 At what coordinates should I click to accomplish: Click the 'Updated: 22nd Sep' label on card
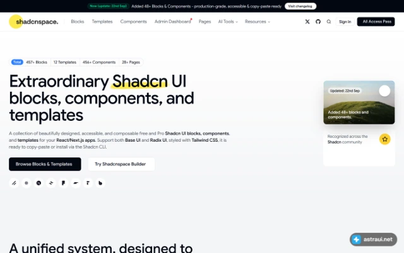345,91
